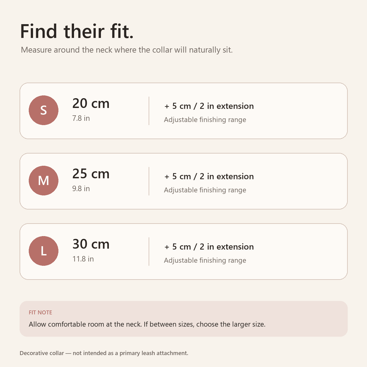Viewport: 367px width, 367px height.
Task: Click the M size circle badge
Action: coord(43,180)
